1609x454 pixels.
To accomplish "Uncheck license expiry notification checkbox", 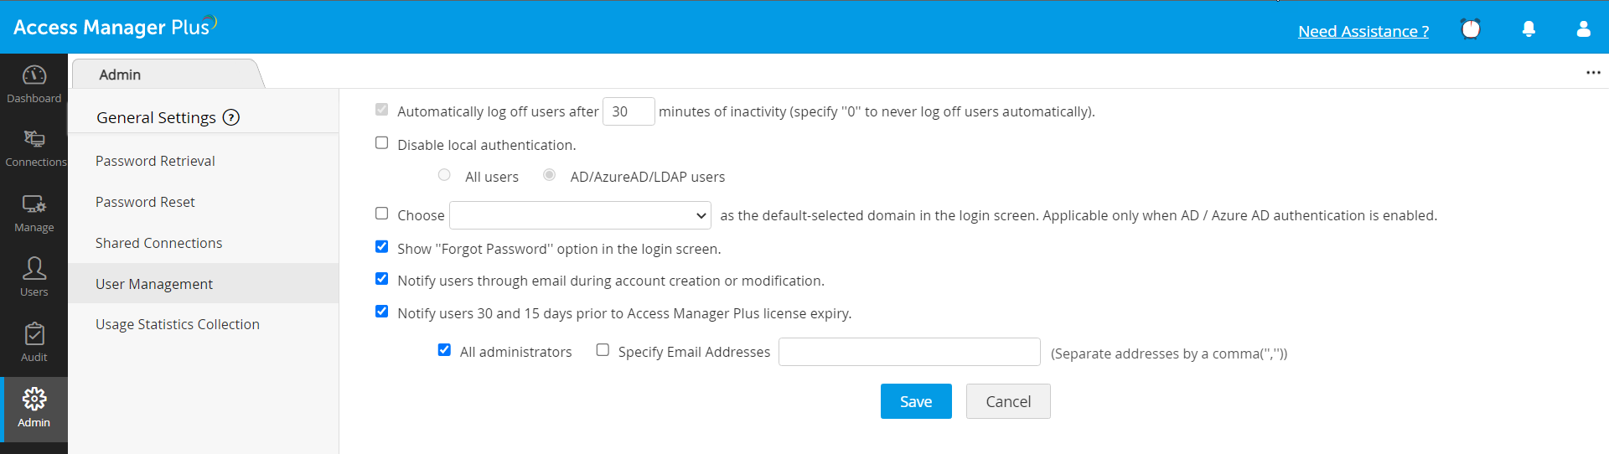I will (x=382, y=312).
